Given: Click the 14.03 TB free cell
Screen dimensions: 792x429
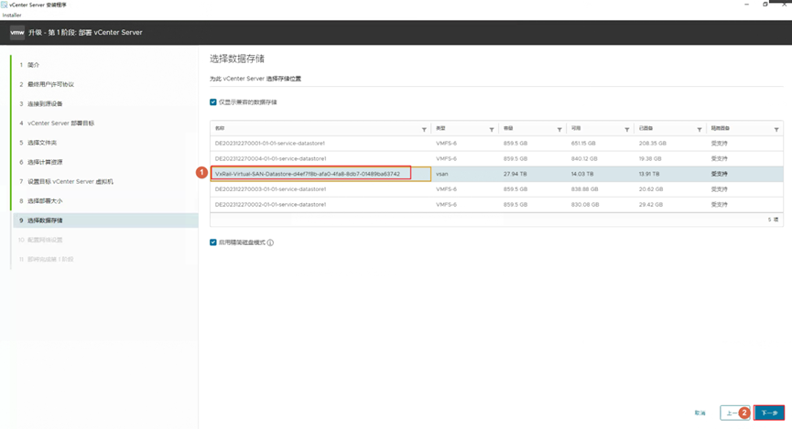Looking at the screenshot, I should click(582, 174).
